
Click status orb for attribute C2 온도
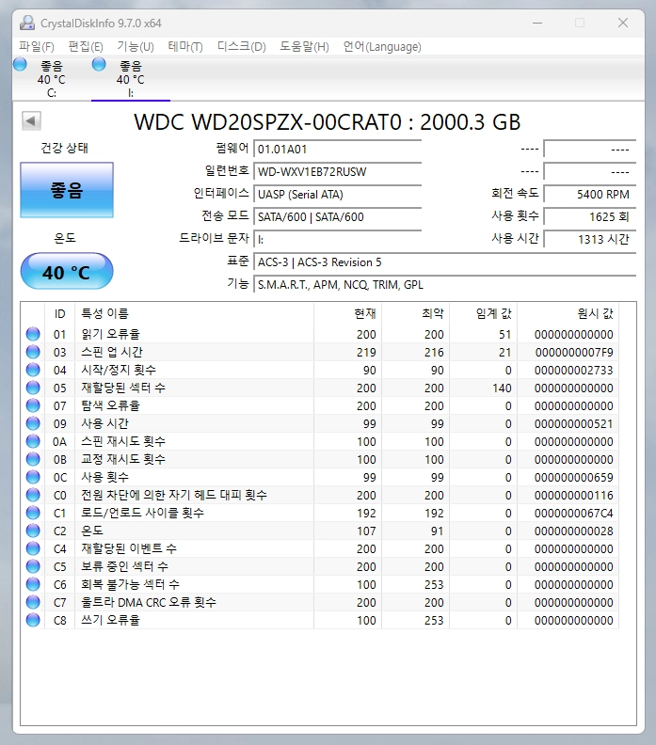tap(33, 531)
